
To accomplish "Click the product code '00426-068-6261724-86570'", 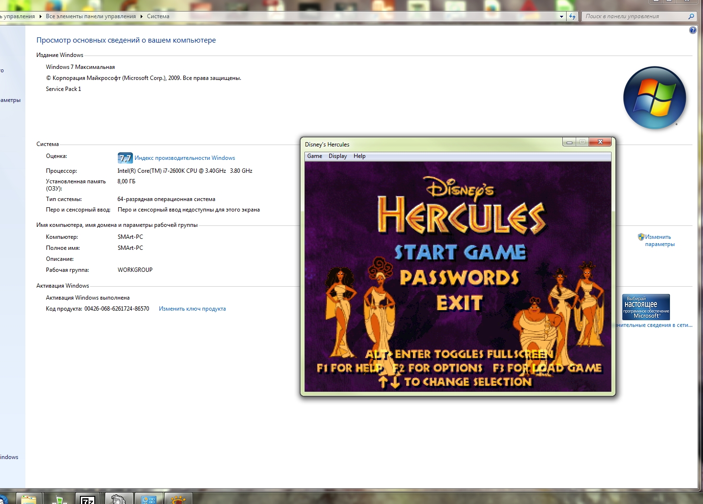I will point(117,309).
